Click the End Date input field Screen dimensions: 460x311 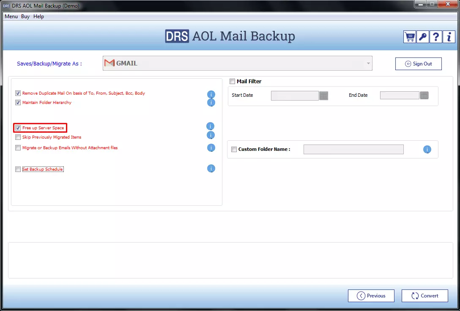click(400, 95)
